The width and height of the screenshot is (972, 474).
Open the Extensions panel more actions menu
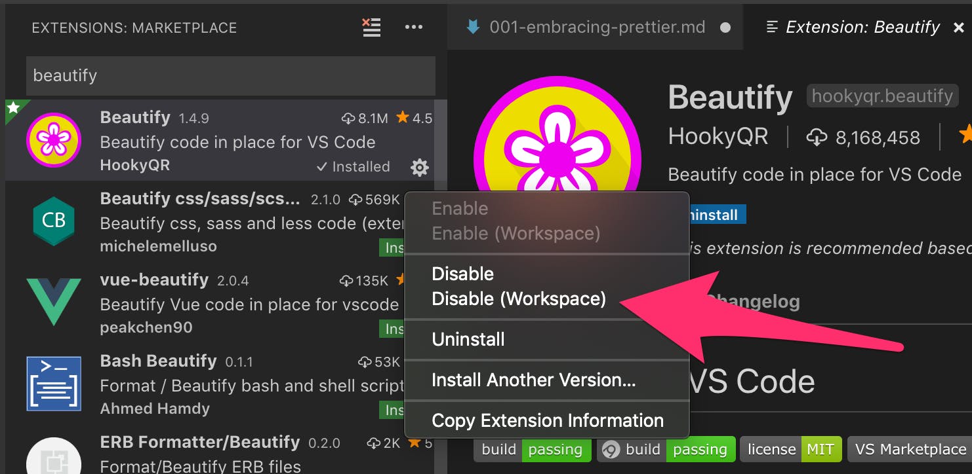tap(414, 27)
